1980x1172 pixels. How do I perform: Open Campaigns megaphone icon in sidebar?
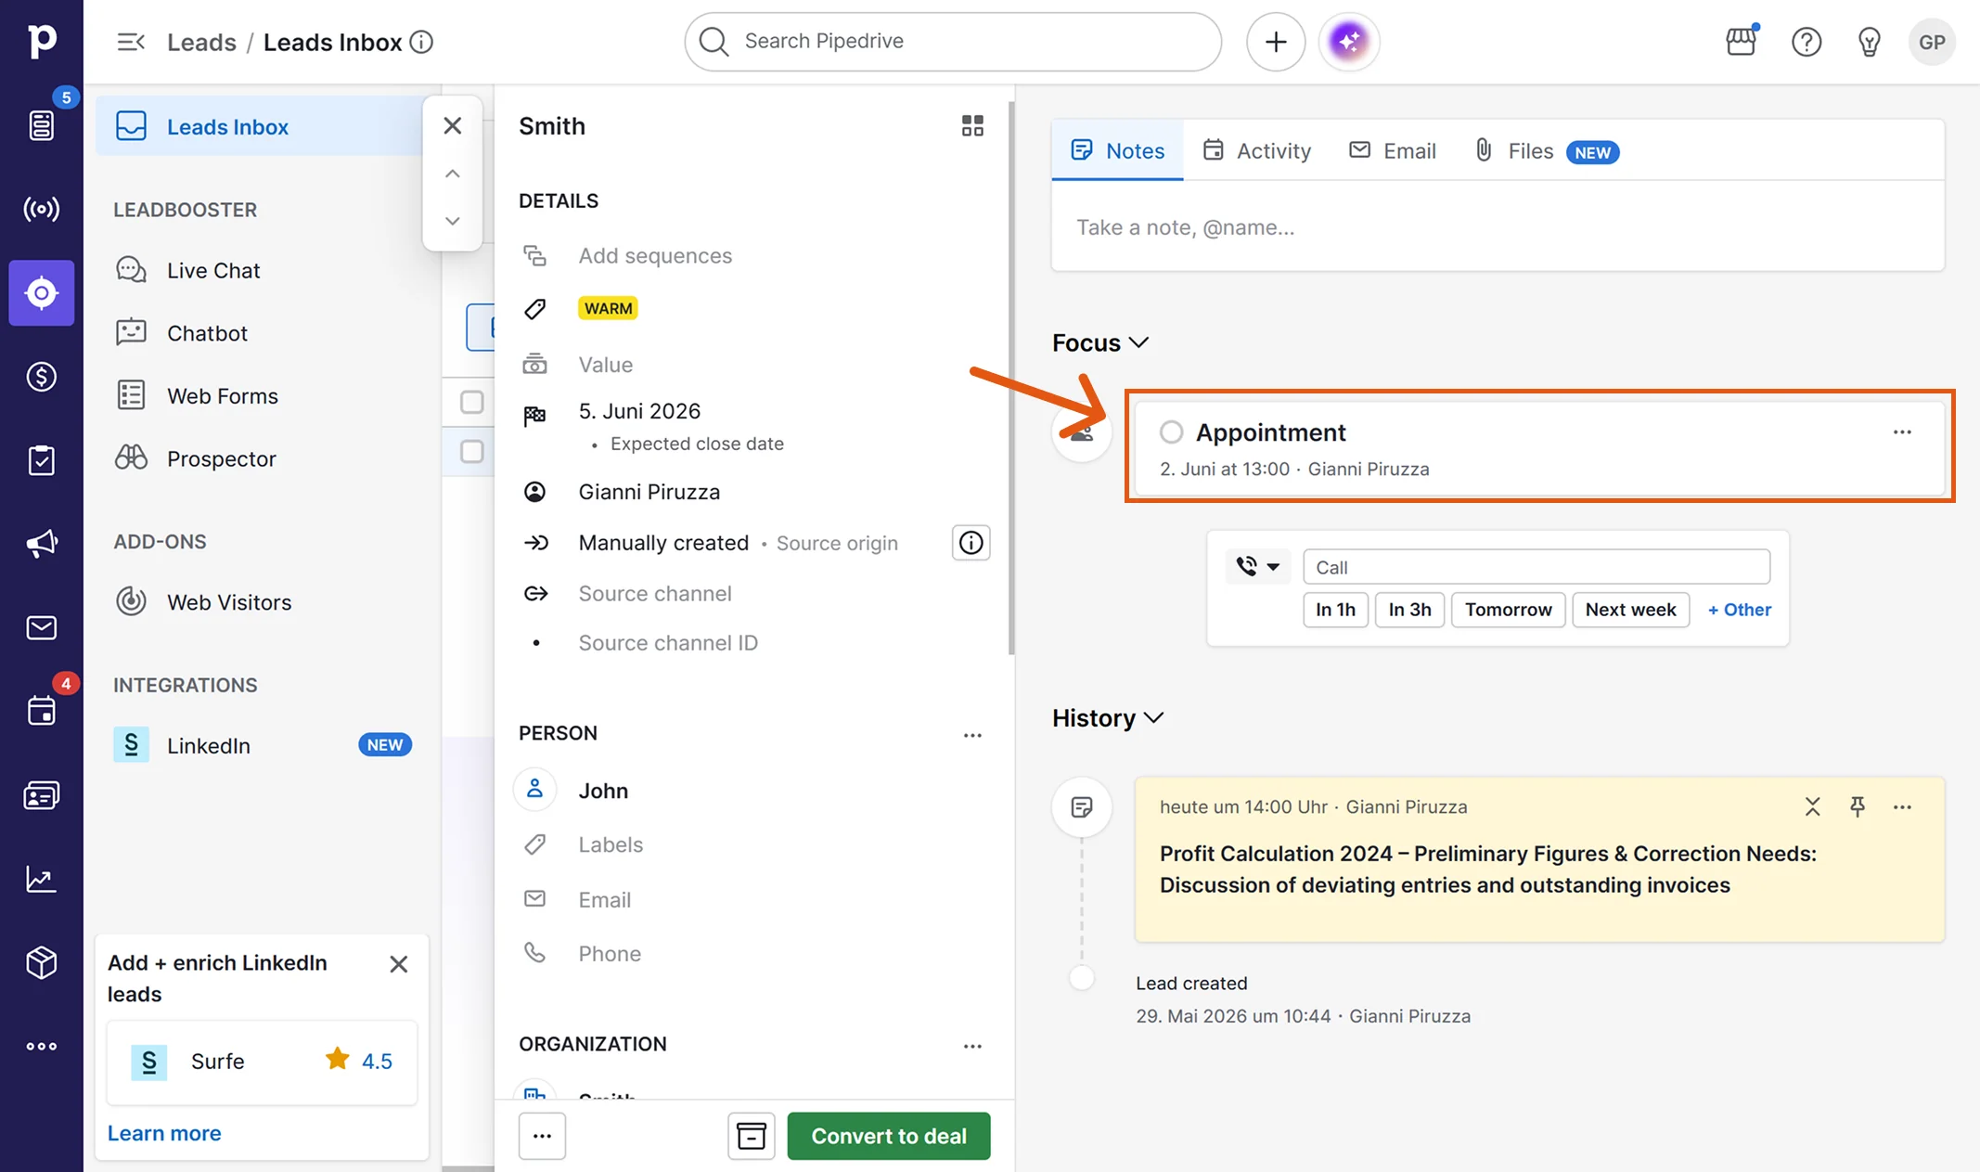coord(42,544)
